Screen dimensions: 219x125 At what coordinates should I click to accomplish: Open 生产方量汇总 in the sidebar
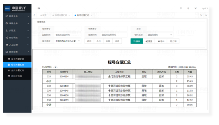(x=17, y=70)
